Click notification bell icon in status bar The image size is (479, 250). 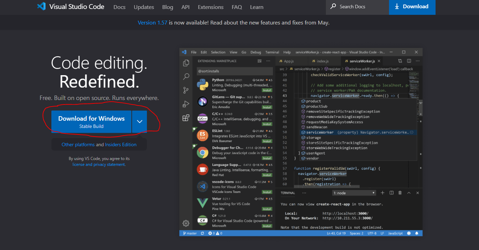point(417,233)
